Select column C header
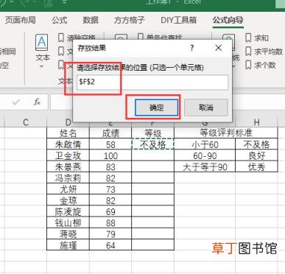 pos(26,122)
